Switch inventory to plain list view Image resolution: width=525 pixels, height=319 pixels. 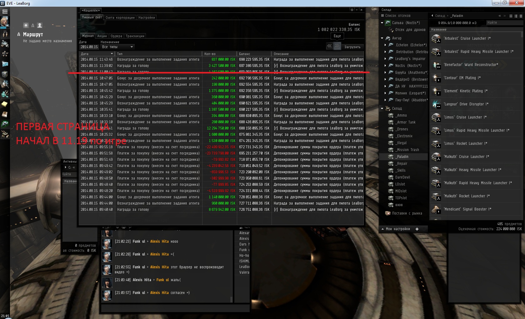[521, 16]
